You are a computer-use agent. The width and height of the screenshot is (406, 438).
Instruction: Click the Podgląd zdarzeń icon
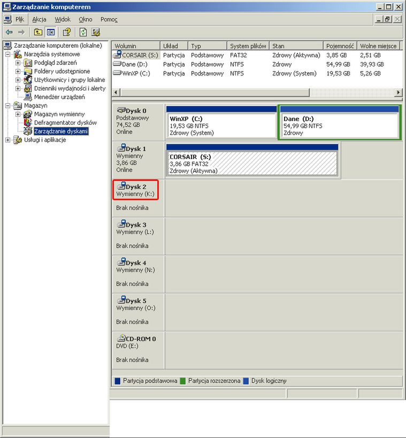tap(28, 63)
